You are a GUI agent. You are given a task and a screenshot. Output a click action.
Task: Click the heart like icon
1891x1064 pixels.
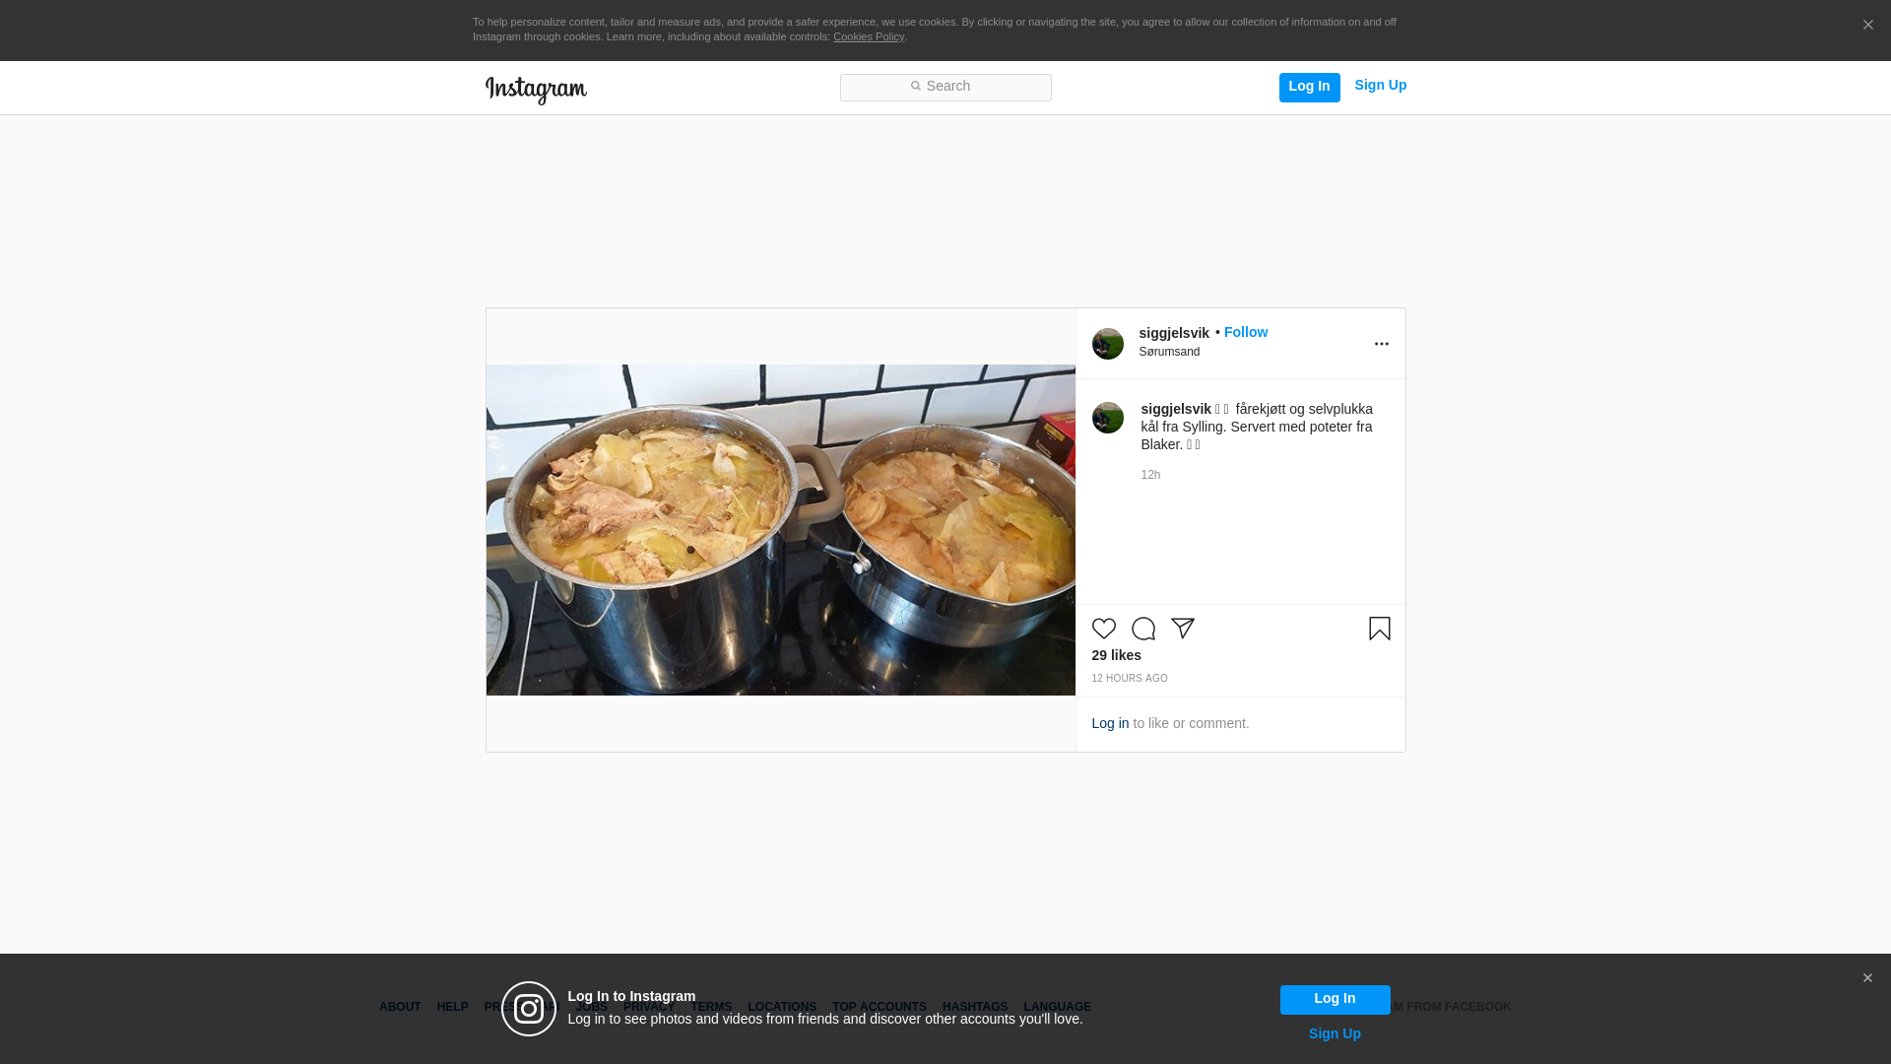click(1103, 629)
